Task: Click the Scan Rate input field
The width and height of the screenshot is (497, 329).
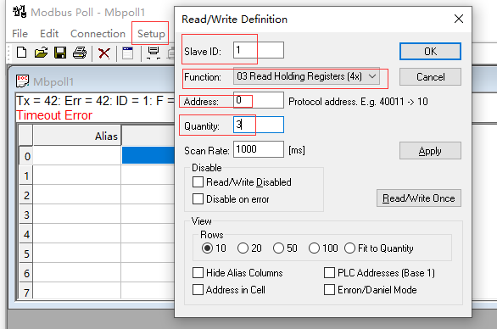Action: click(259, 149)
